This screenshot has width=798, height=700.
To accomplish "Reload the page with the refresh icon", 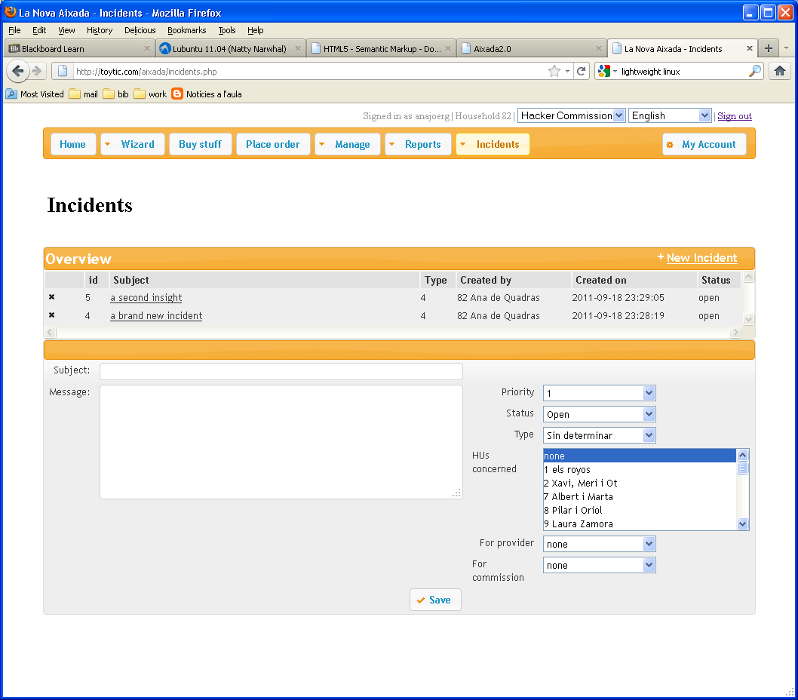I will (581, 71).
